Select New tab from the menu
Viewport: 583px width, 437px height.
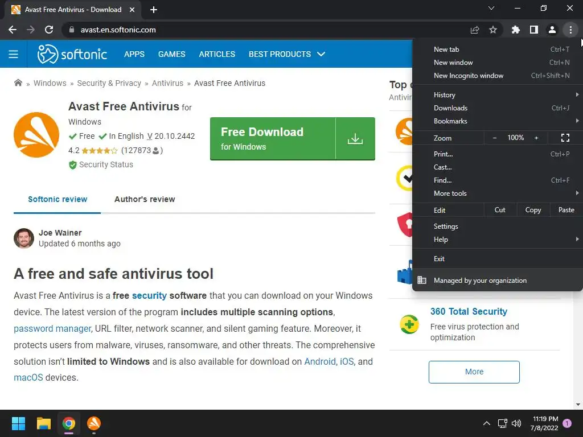(x=498, y=50)
